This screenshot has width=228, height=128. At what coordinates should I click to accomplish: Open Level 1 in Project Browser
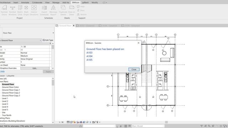click(x=5, y=98)
